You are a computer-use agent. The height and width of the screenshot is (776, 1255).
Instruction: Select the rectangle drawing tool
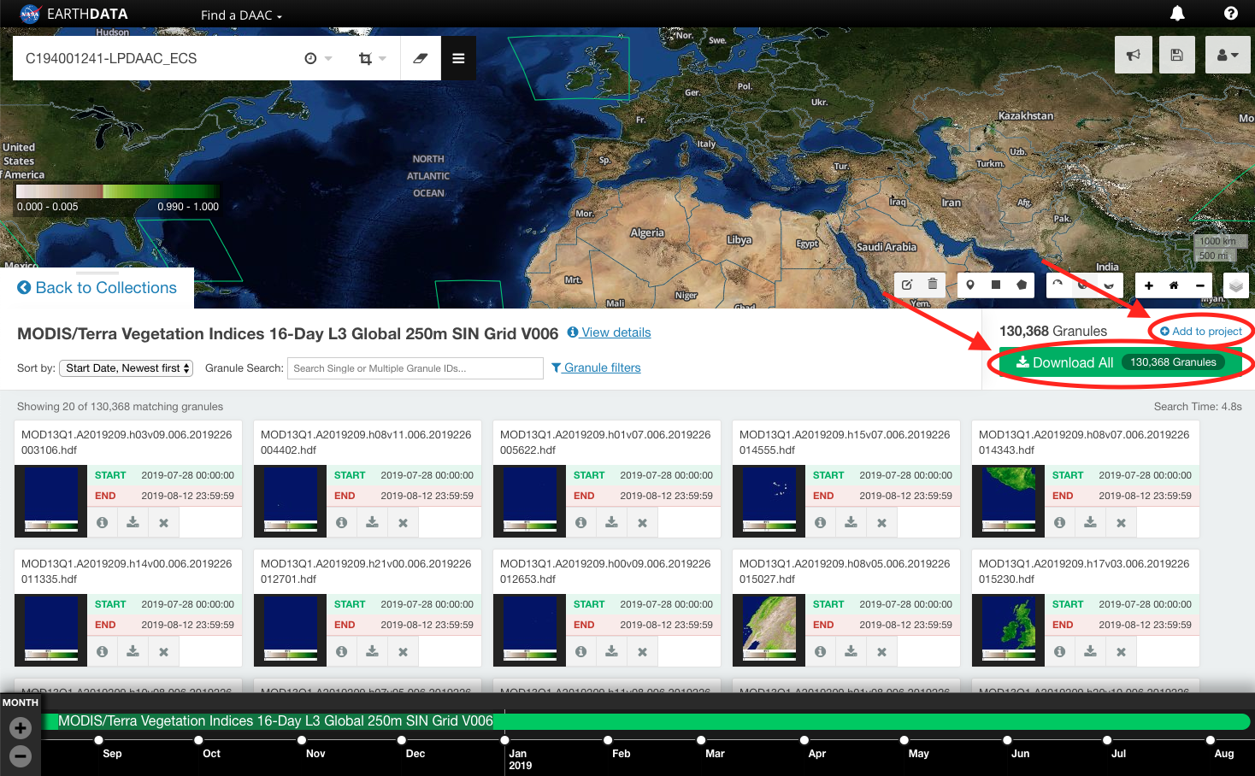[x=996, y=285]
